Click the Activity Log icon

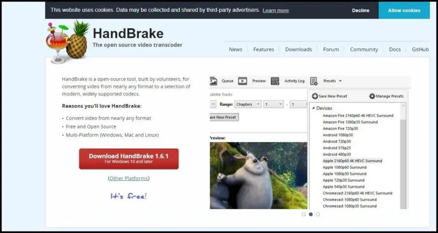coord(275,81)
